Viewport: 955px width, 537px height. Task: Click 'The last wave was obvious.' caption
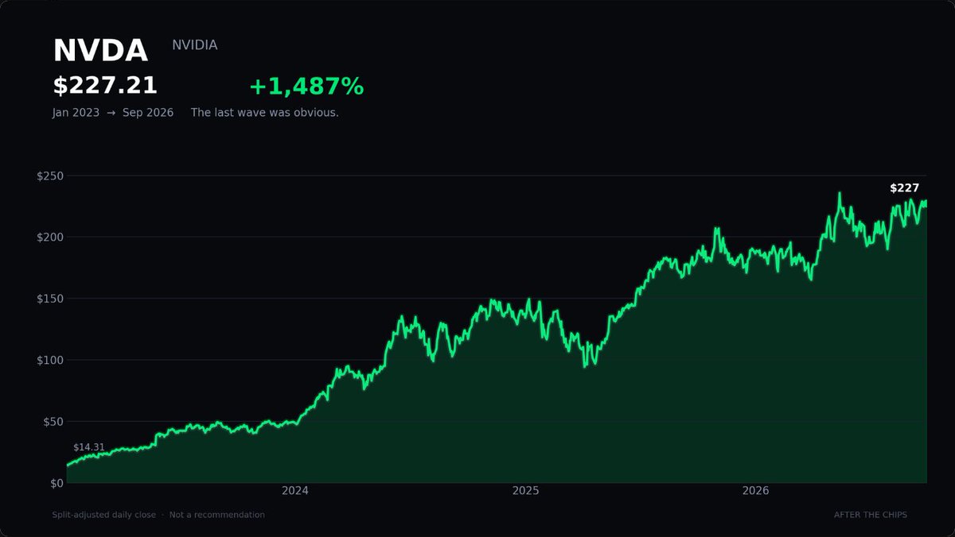[x=265, y=113]
